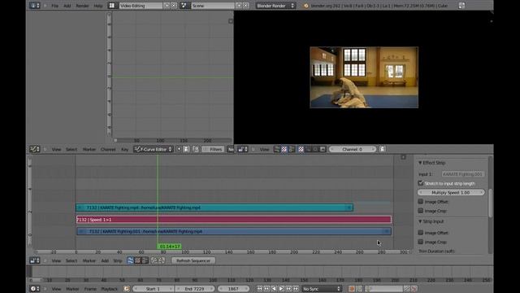This screenshot has width=520, height=293.
Task: Jump to the last frame of playback
Action: [296, 289]
